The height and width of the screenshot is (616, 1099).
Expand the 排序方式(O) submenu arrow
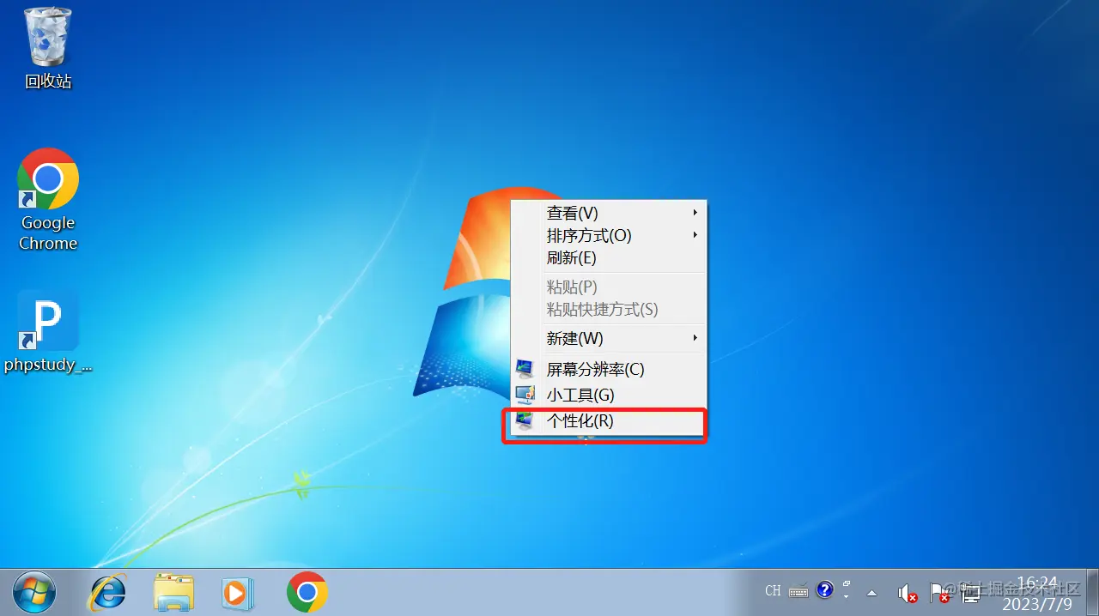pyautogui.click(x=695, y=234)
